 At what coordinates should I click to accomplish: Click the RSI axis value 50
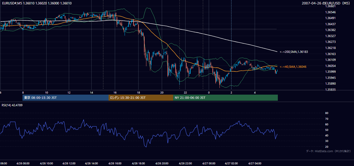(327, 130)
